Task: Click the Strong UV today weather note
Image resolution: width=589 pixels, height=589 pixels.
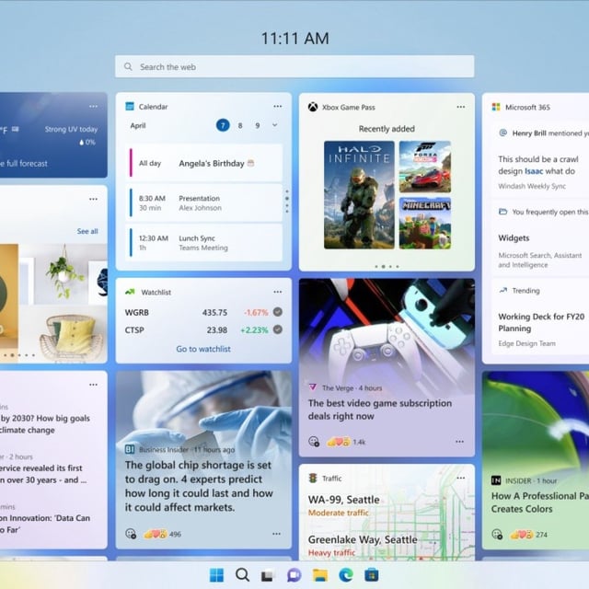Action: pyautogui.click(x=71, y=129)
